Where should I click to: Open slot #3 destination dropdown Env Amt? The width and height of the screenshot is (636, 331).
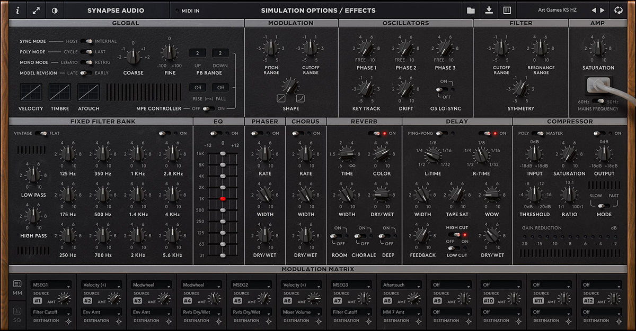[x=151, y=312]
